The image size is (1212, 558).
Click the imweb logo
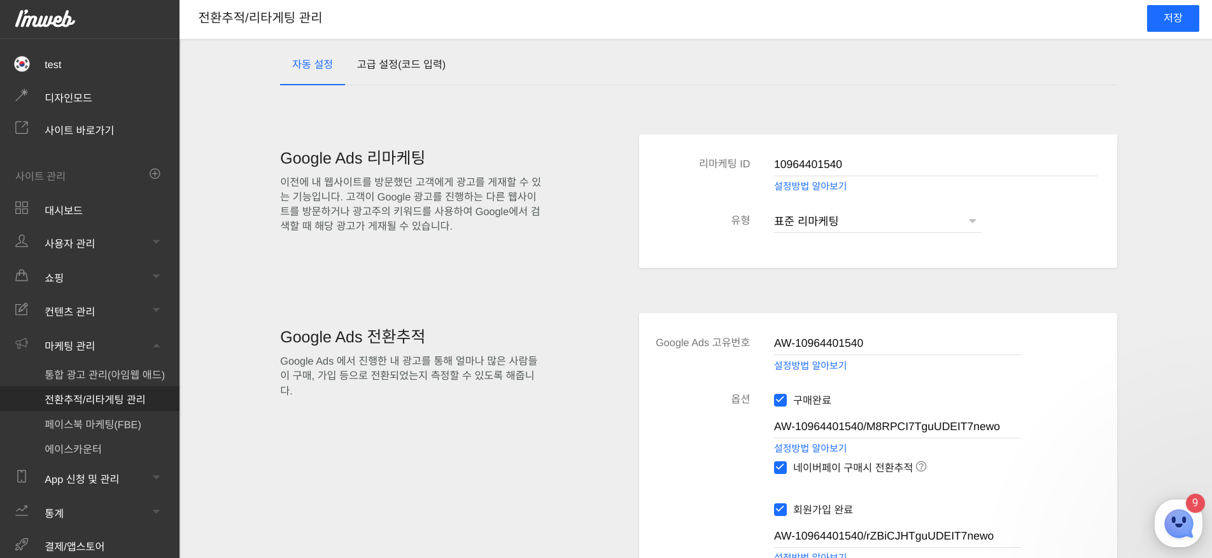[45, 19]
